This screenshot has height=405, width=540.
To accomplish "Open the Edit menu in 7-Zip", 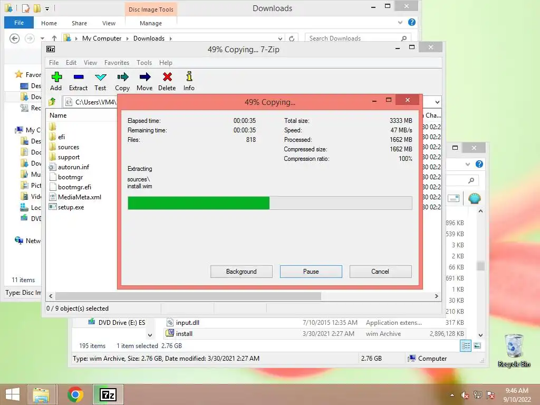I will point(71,63).
